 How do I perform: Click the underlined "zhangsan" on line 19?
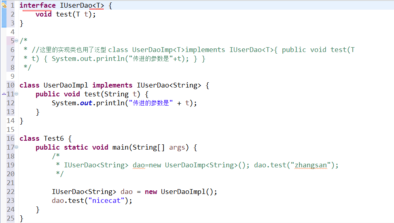pos(311,165)
